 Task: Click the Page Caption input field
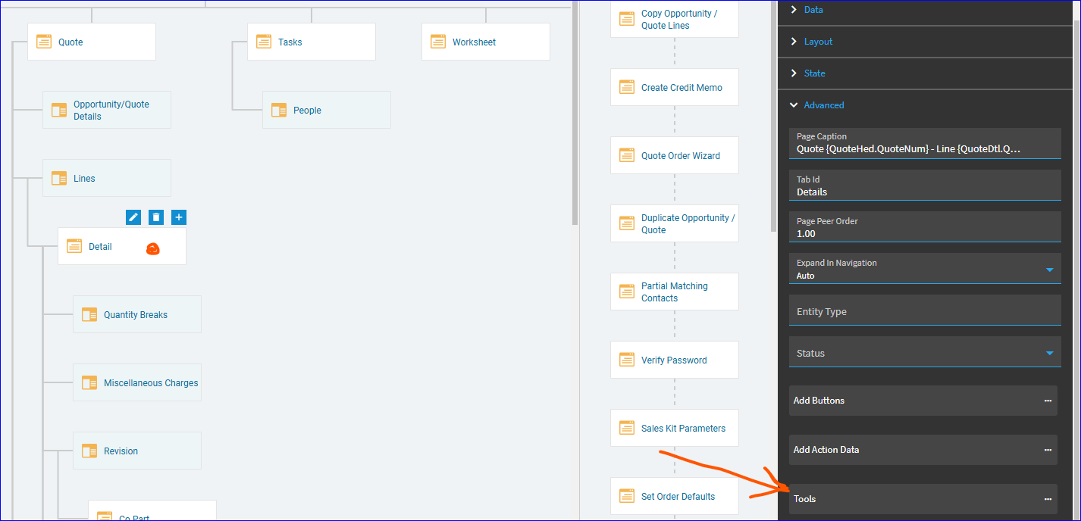point(925,143)
